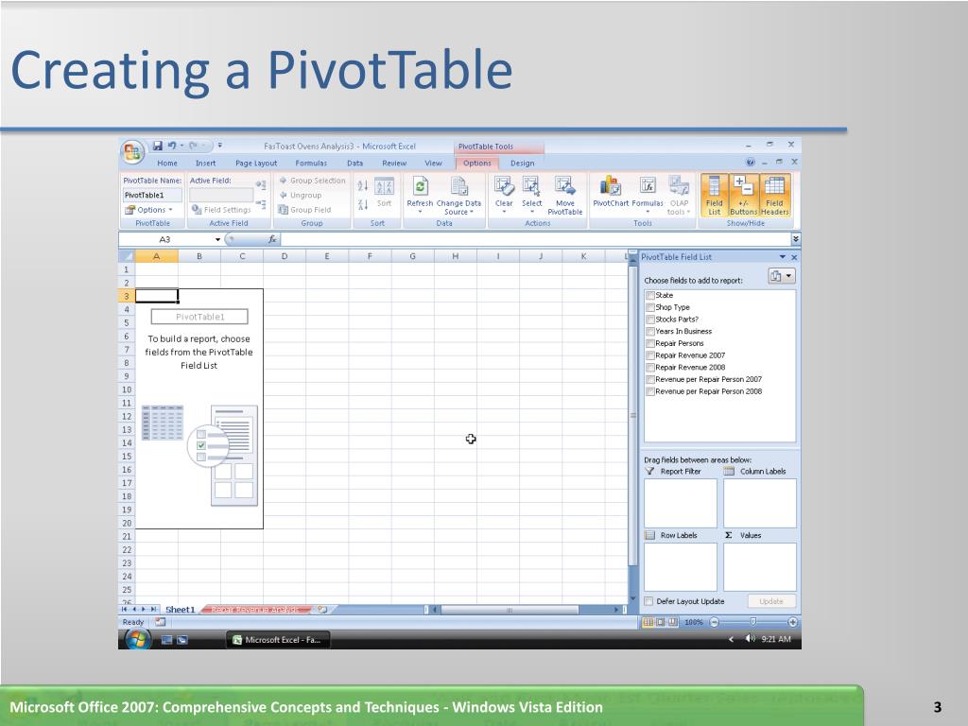The image size is (968, 726).
Task: Open the Formulas ribbon tab
Action: 311,163
